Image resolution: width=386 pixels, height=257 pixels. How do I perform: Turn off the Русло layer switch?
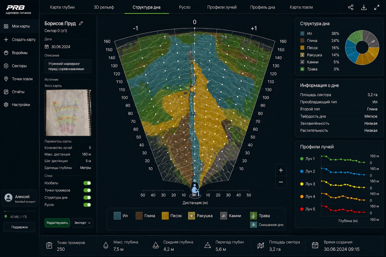pos(87,205)
